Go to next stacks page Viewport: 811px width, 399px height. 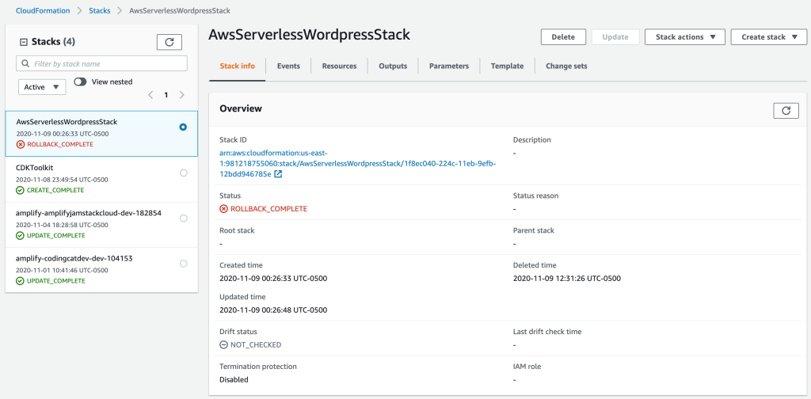click(181, 95)
